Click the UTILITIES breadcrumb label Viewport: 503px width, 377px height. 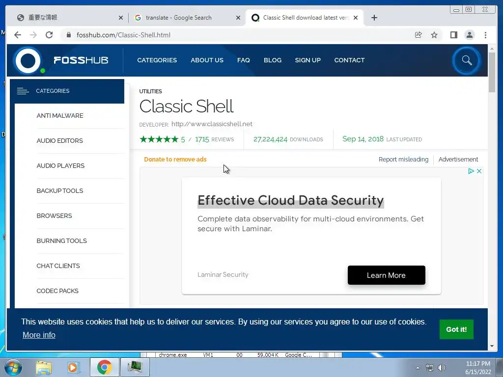[x=150, y=91]
